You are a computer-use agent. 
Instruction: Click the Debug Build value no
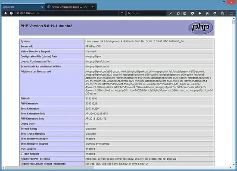(87, 123)
